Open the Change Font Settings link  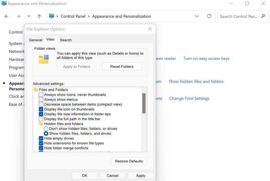point(189,98)
